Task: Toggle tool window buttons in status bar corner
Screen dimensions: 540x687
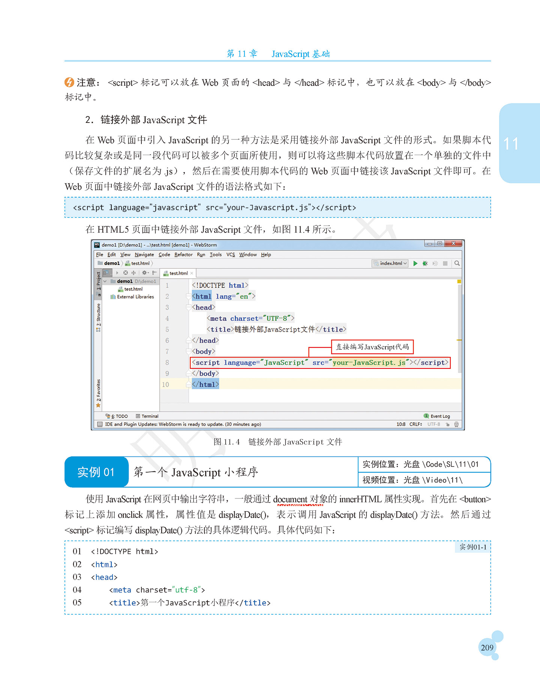Action: [100, 424]
